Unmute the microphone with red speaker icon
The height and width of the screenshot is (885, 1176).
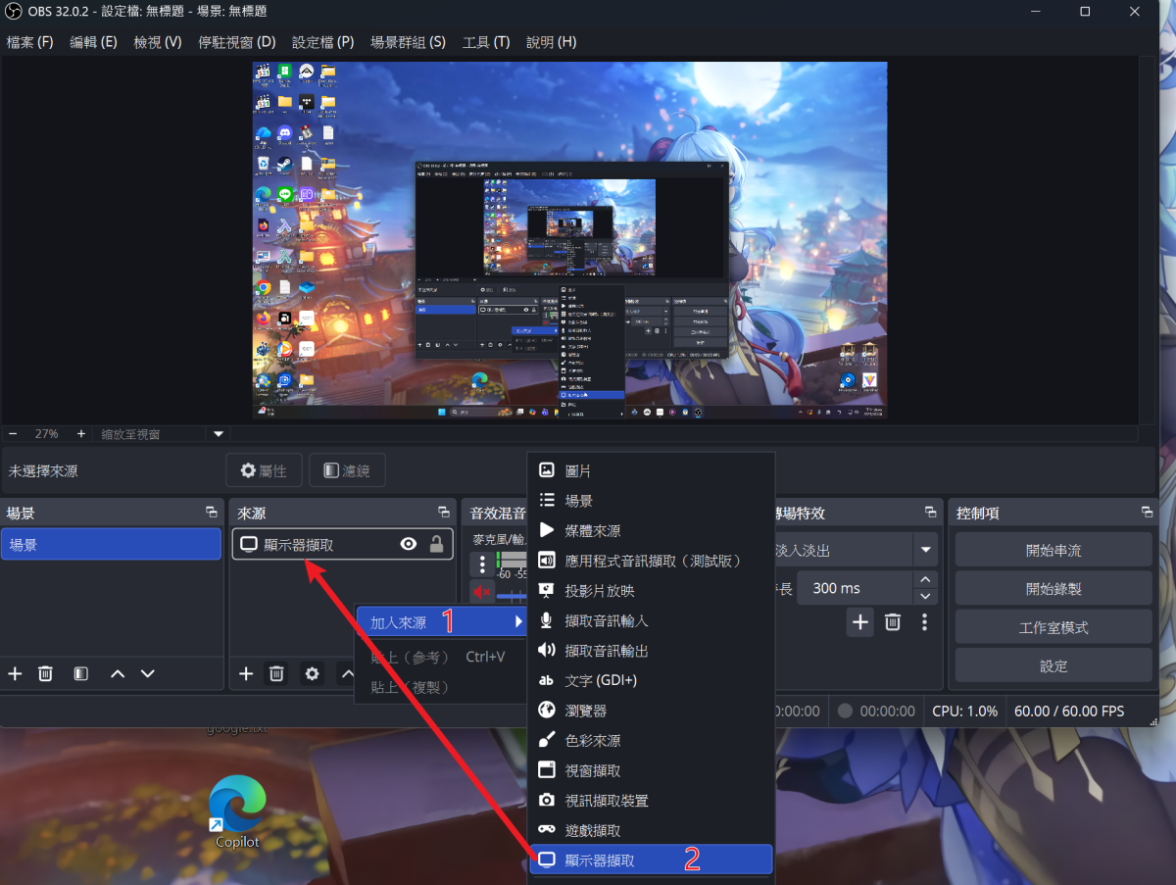click(x=481, y=592)
